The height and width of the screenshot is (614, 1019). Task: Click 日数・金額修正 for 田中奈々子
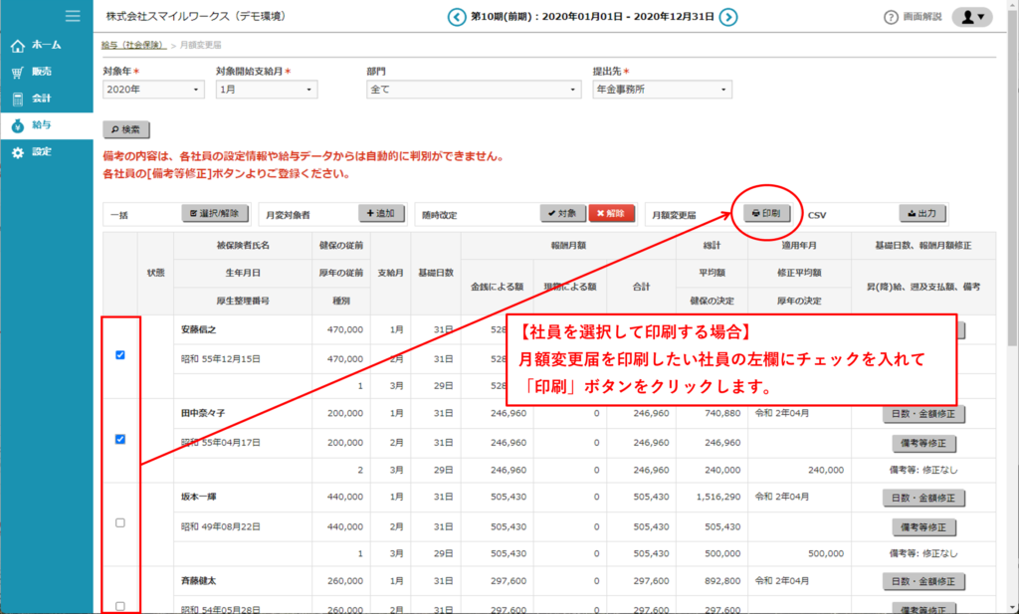pyautogui.click(x=923, y=414)
